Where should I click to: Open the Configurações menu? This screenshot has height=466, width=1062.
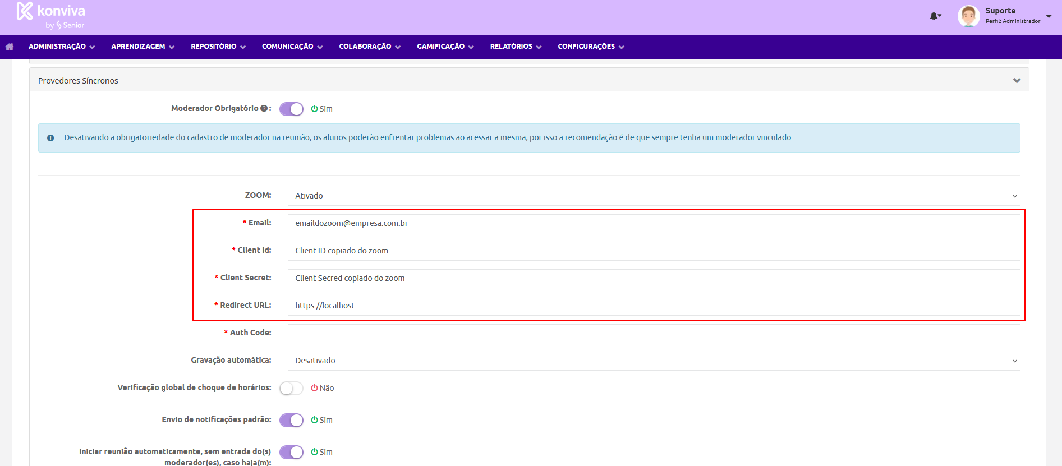pos(591,47)
